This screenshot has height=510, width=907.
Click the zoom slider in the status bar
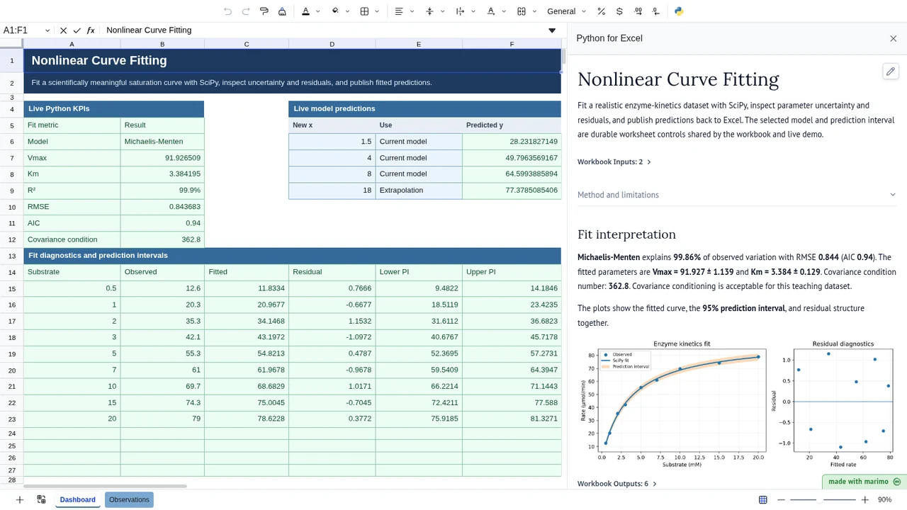coord(823,499)
